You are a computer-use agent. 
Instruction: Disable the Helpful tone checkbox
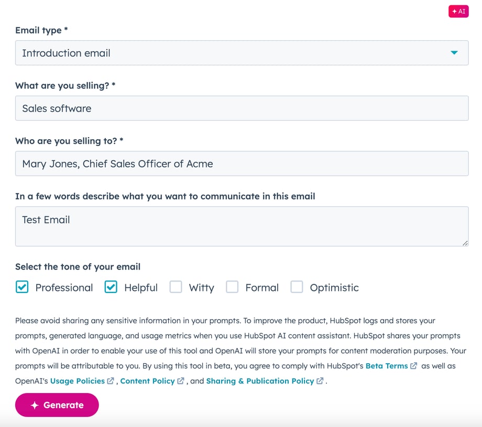coord(111,287)
